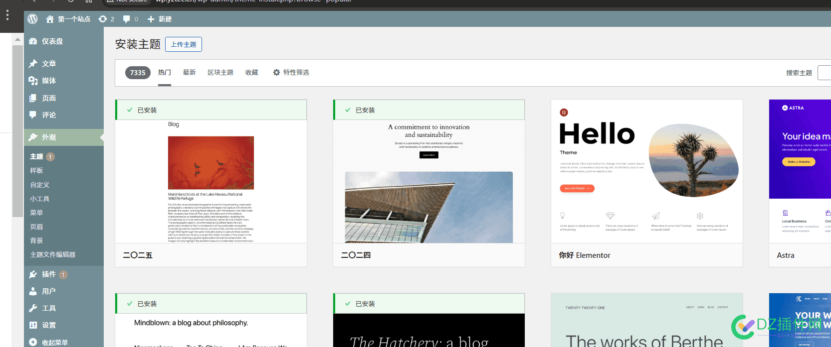Open the Astra theme preview thumbnail
The image size is (831, 347).
click(x=800, y=171)
